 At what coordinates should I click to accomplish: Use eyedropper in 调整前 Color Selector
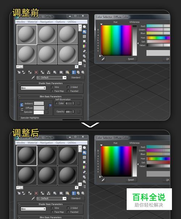coord(103,59)
